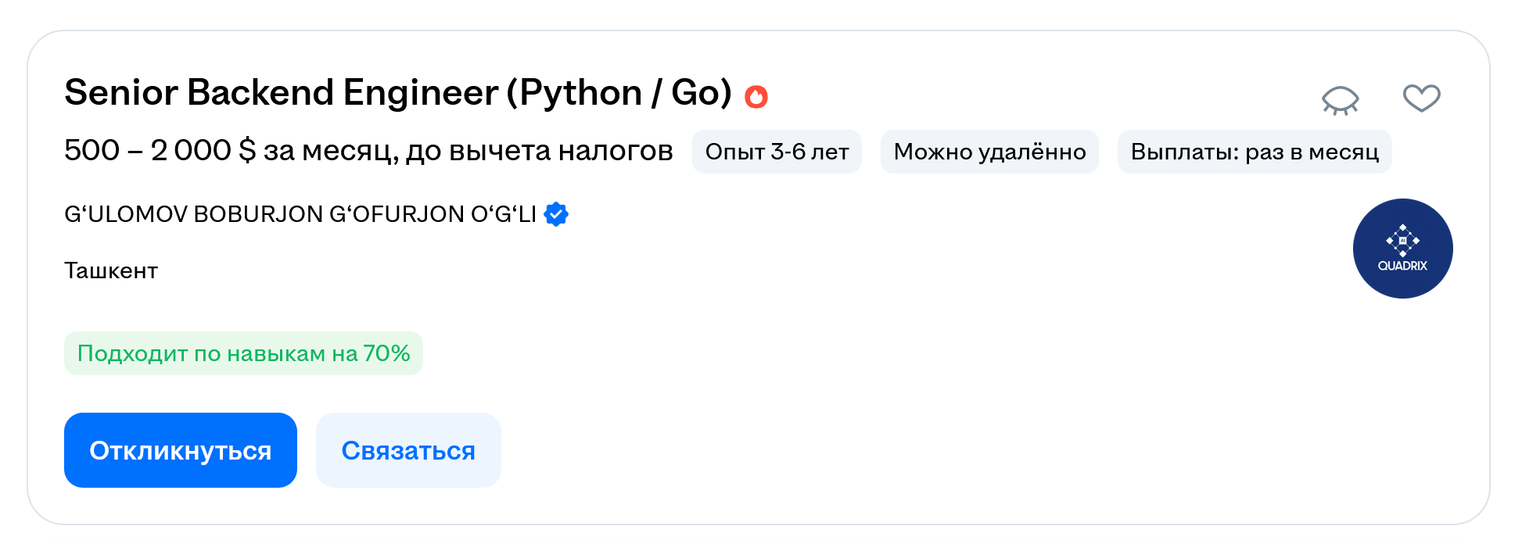Click the Ташкент location text

coord(111,271)
